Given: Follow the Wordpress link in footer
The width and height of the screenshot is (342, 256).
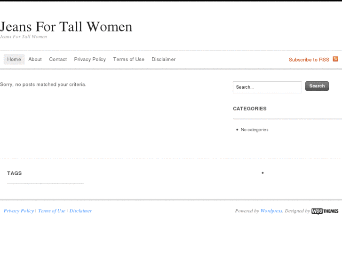Looking at the screenshot, I should coord(271,211).
